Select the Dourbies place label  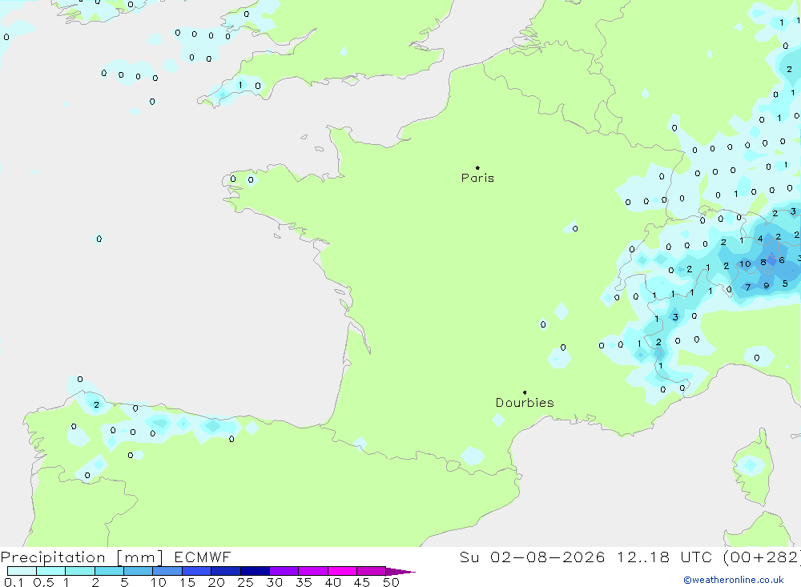click(x=525, y=403)
